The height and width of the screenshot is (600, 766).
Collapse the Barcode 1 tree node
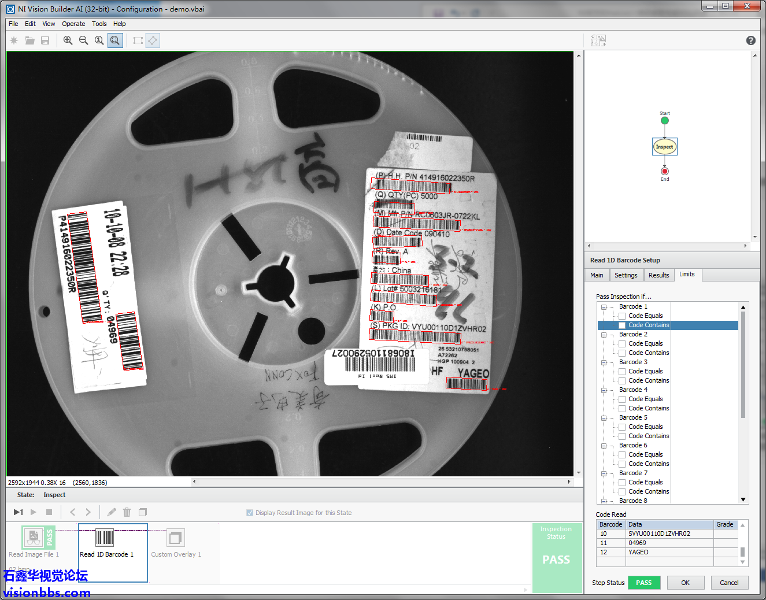[604, 307]
